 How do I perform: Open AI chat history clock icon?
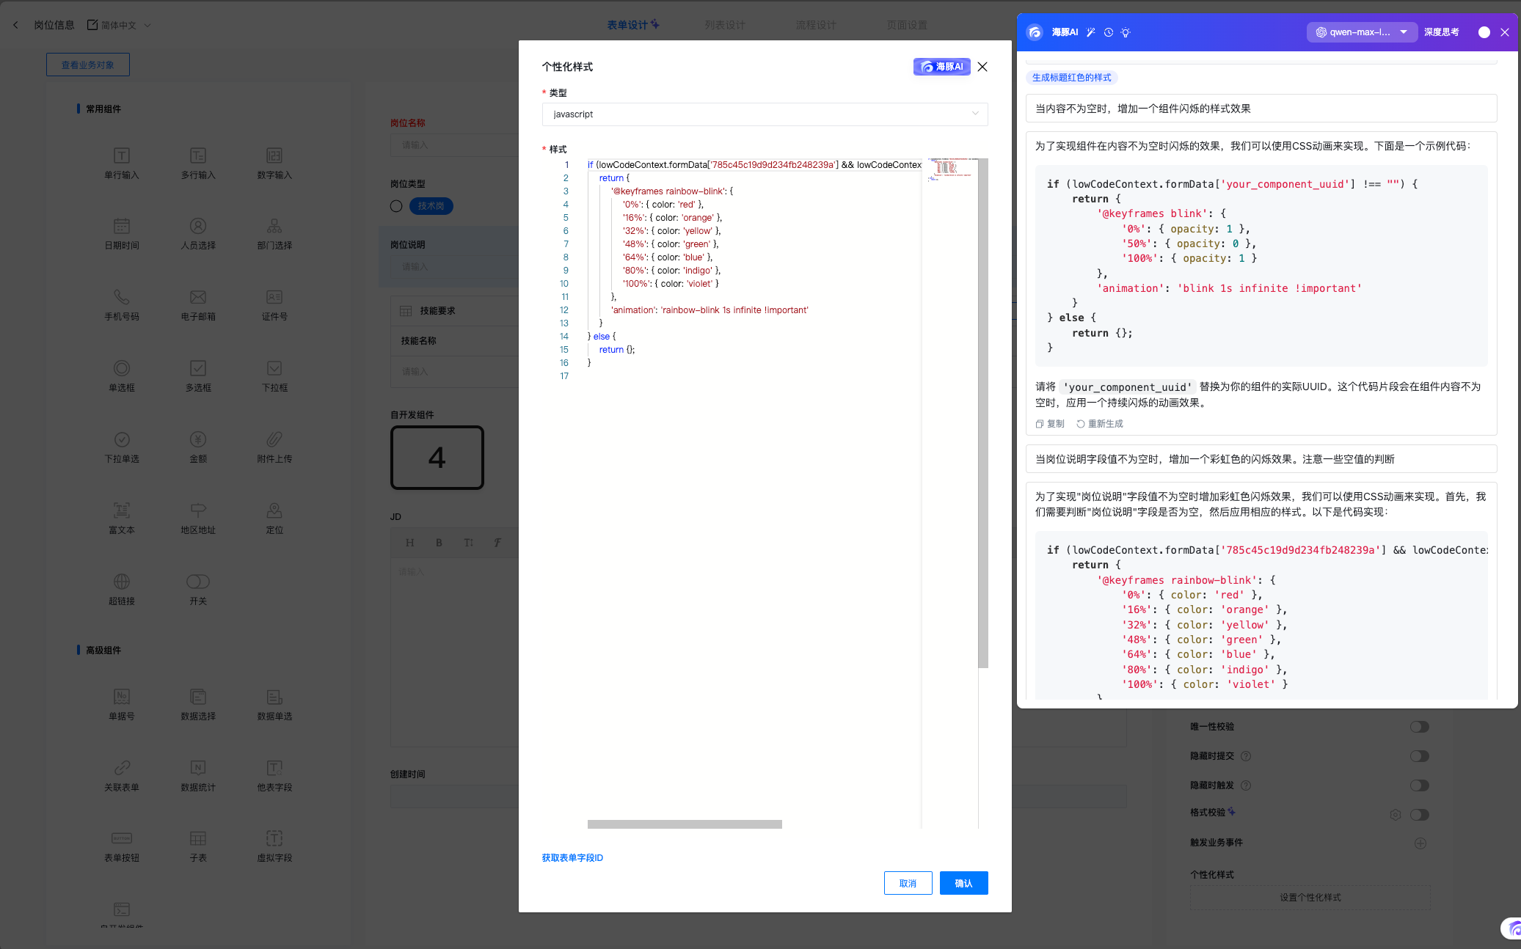1109,32
